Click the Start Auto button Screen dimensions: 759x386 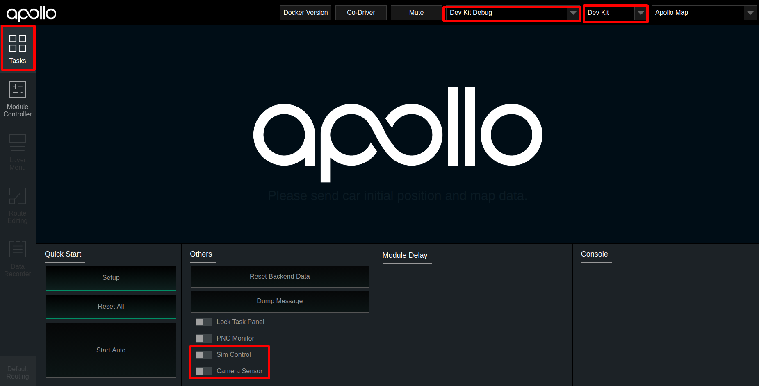coord(111,350)
